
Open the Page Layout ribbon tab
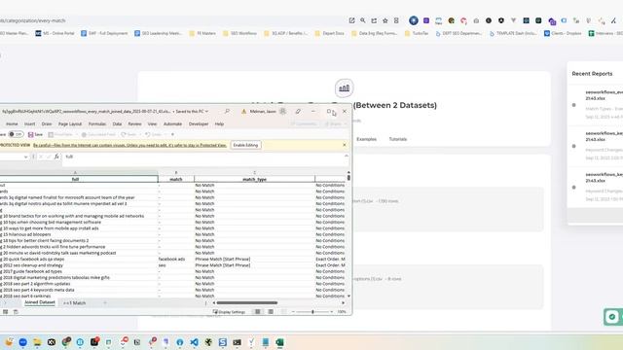[70, 123]
